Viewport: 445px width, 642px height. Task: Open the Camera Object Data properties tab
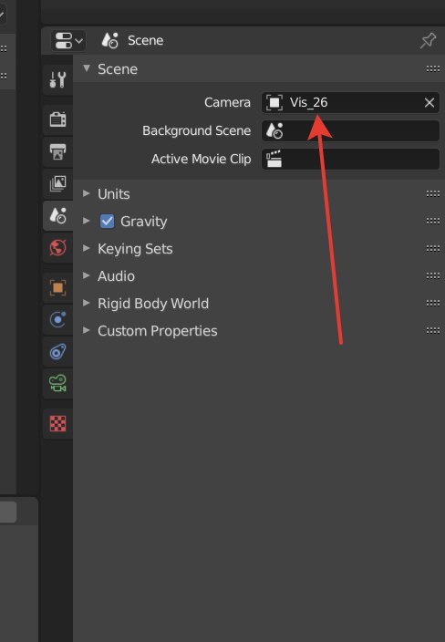click(57, 383)
